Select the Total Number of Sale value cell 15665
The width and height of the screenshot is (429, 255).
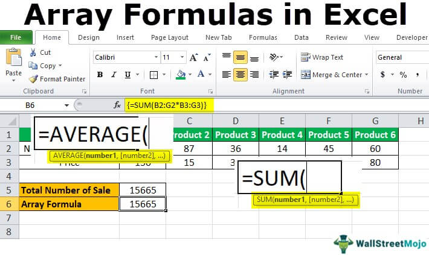tap(143, 190)
